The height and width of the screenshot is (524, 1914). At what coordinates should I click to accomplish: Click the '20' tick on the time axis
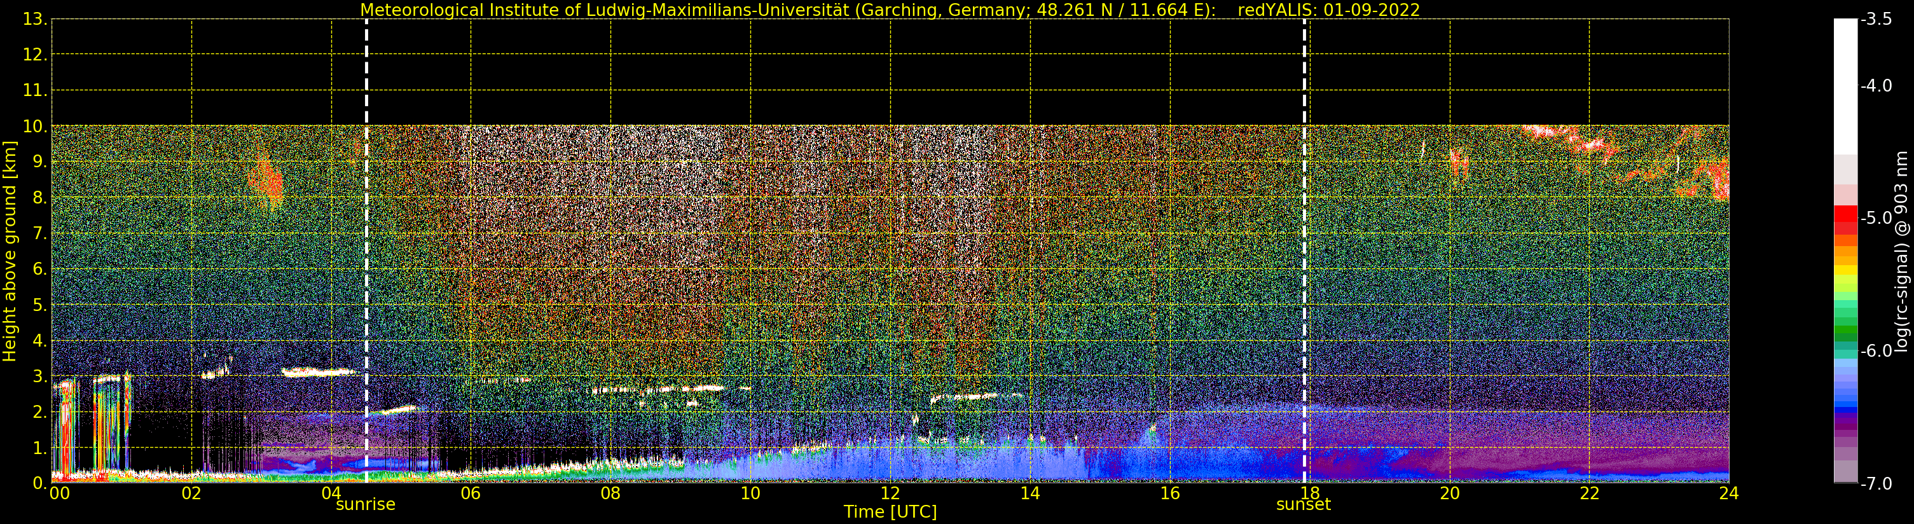(x=1450, y=493)
